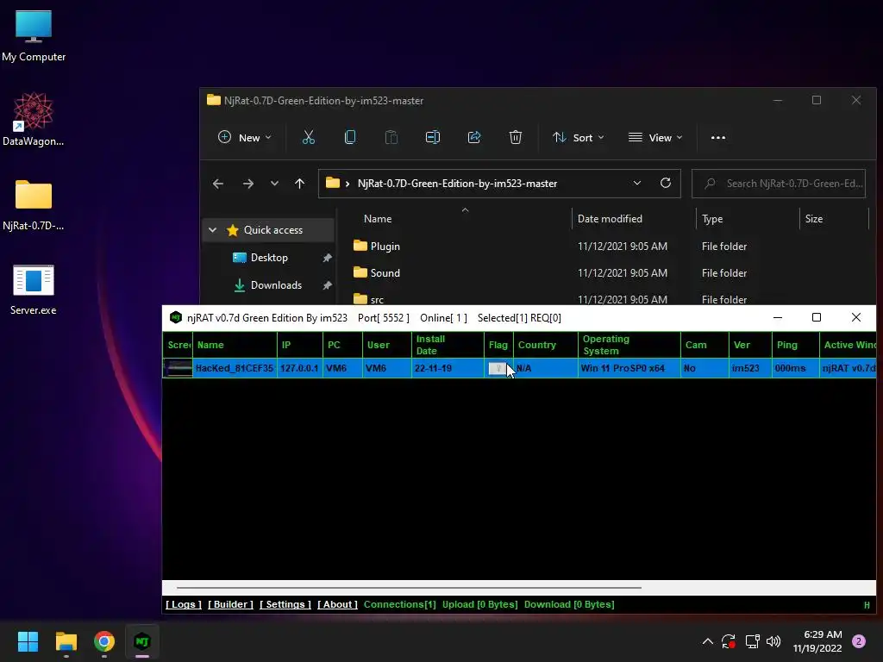883x662 pixels.
Task: Go up one folder in Explorer
Action: 299,184
